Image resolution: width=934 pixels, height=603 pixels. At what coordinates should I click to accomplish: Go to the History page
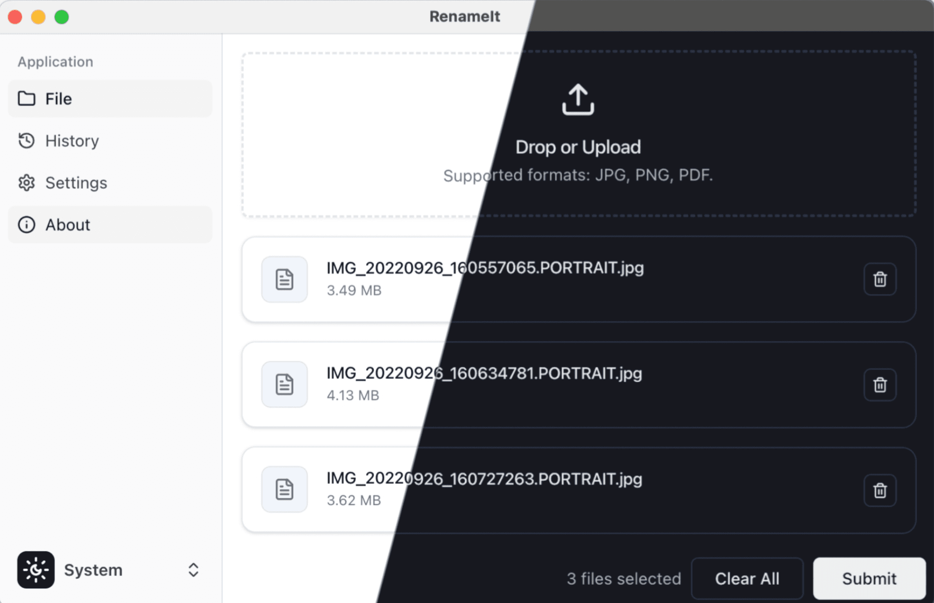110,141
